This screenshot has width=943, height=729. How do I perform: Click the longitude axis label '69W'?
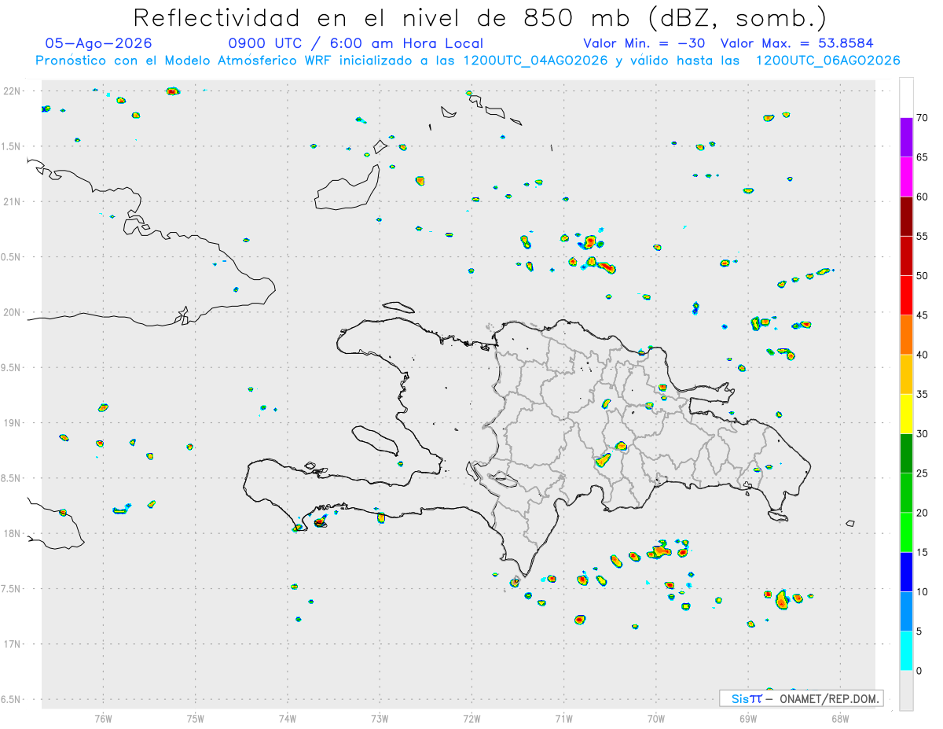tap(748, 718)
